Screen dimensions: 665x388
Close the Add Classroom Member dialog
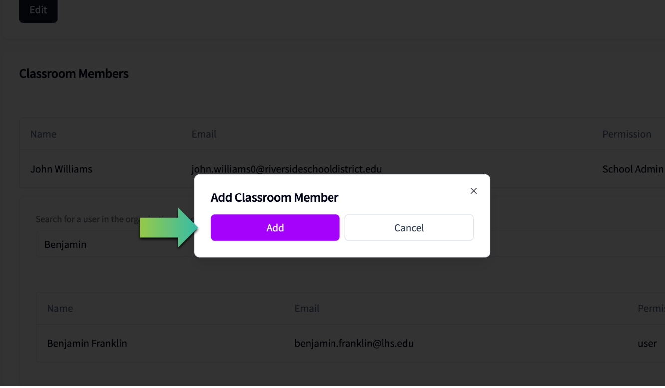[474, 191]
